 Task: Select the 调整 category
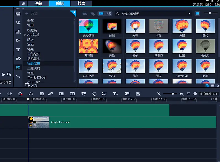pos(30,73)
